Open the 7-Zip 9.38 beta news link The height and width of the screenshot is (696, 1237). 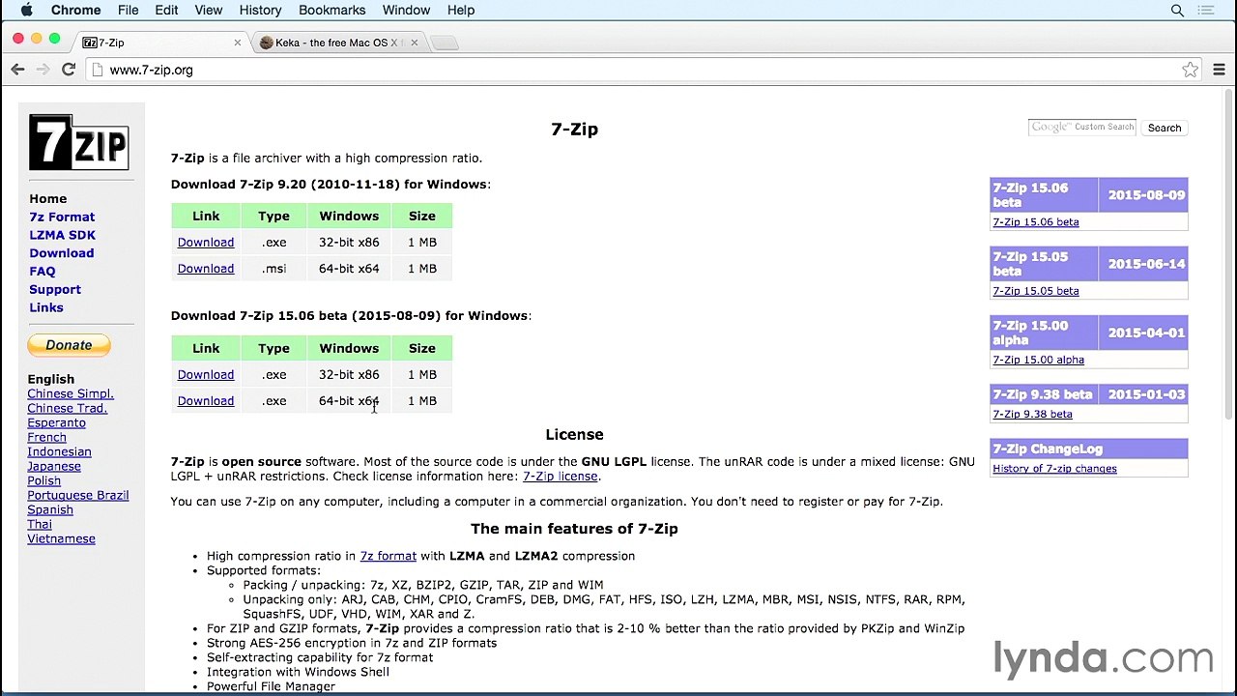tap(1032, 414)
